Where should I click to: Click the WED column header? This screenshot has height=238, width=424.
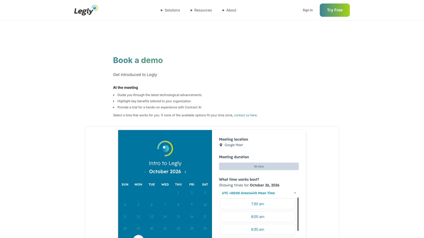(x=165, y=184)
